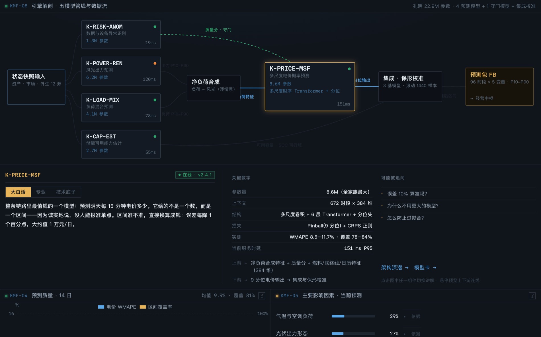Switch to the 技术底子 tab

pyautogui.click(x=65, y=192)
